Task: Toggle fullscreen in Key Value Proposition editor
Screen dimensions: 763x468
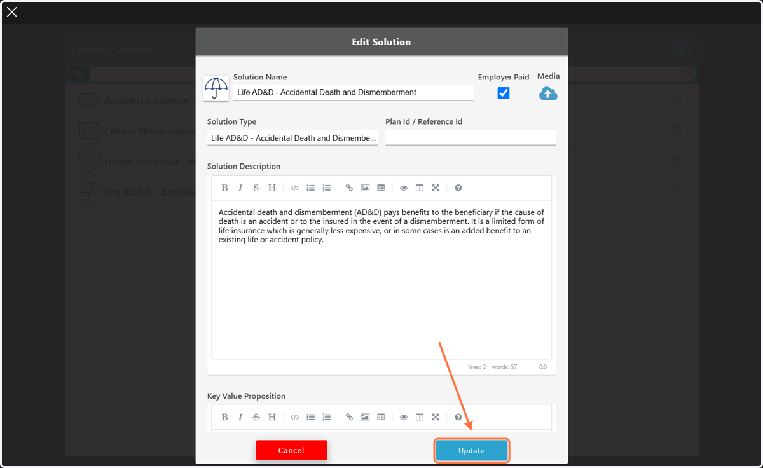Action: click(436, 417)
